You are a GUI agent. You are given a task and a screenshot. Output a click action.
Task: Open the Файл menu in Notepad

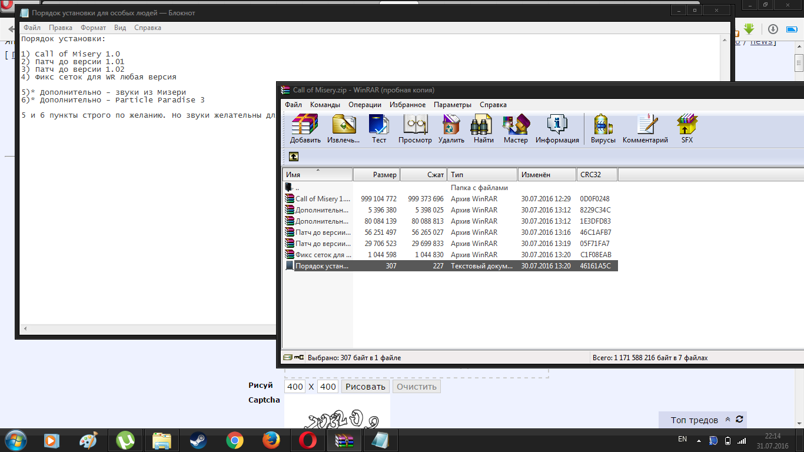click(x=32, y=28)
